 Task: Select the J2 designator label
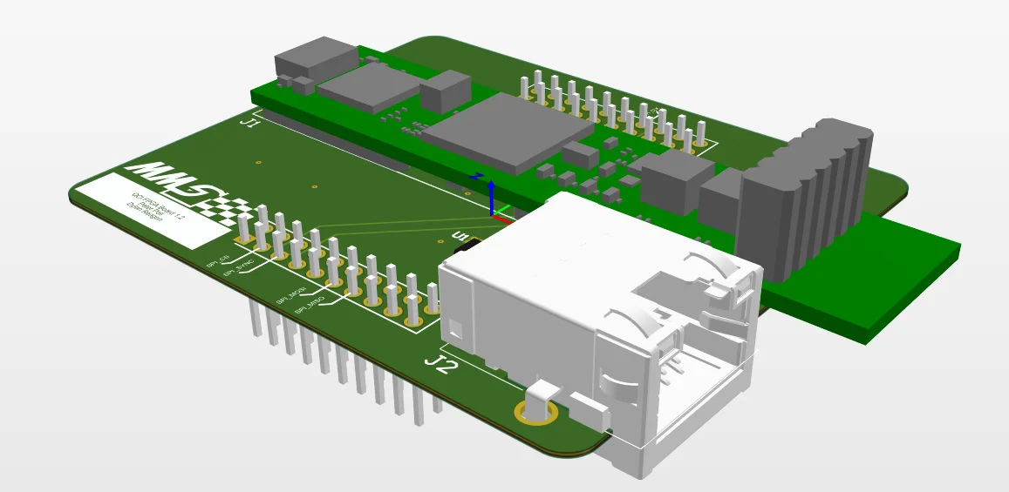[x=440, y=367]
